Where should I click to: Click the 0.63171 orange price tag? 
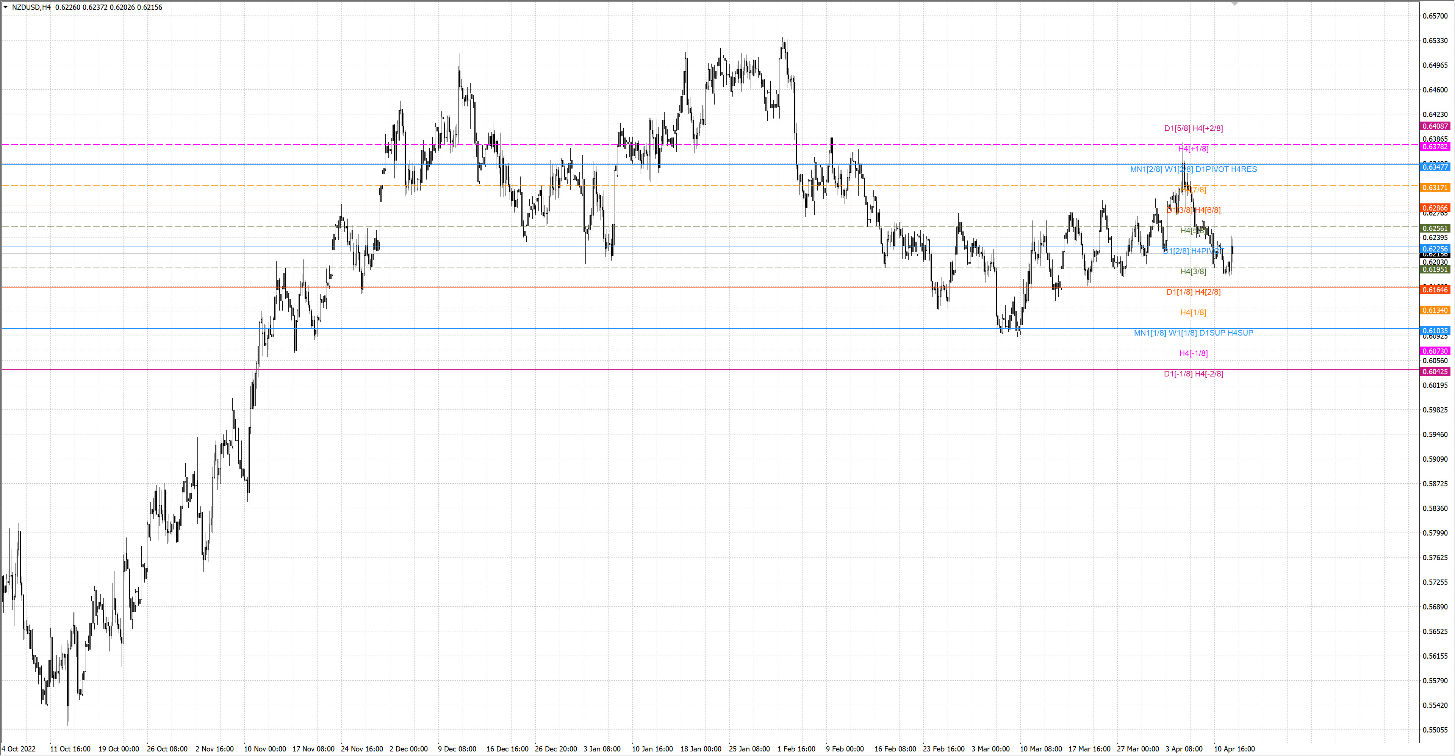(1435, 187)
